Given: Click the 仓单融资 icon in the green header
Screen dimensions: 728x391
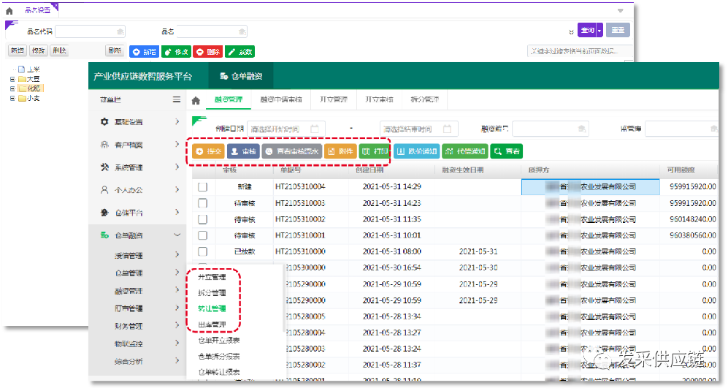Looking at the screenshot, I should 223,76.
